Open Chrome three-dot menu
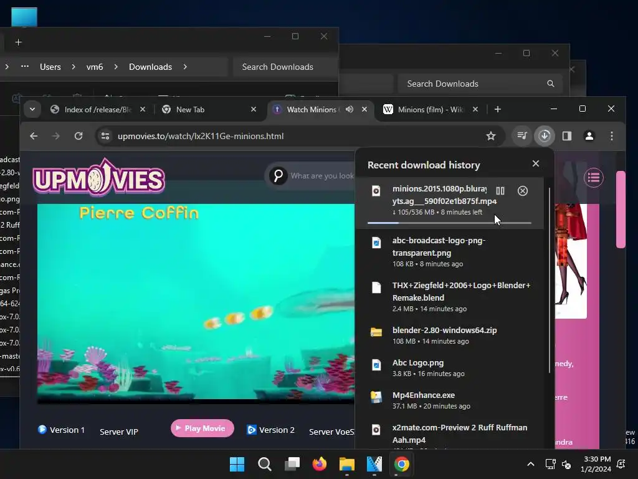The image size is (638, 479). (612, 135)
